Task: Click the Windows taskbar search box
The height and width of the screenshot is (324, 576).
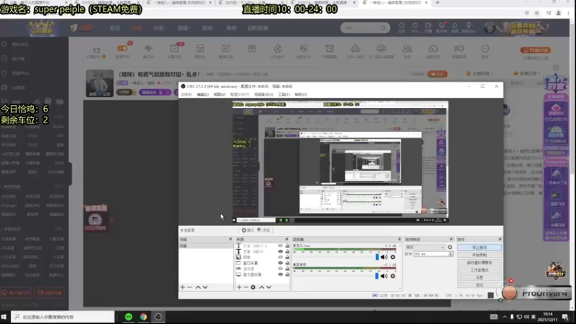Action: (x=63, y=317)
